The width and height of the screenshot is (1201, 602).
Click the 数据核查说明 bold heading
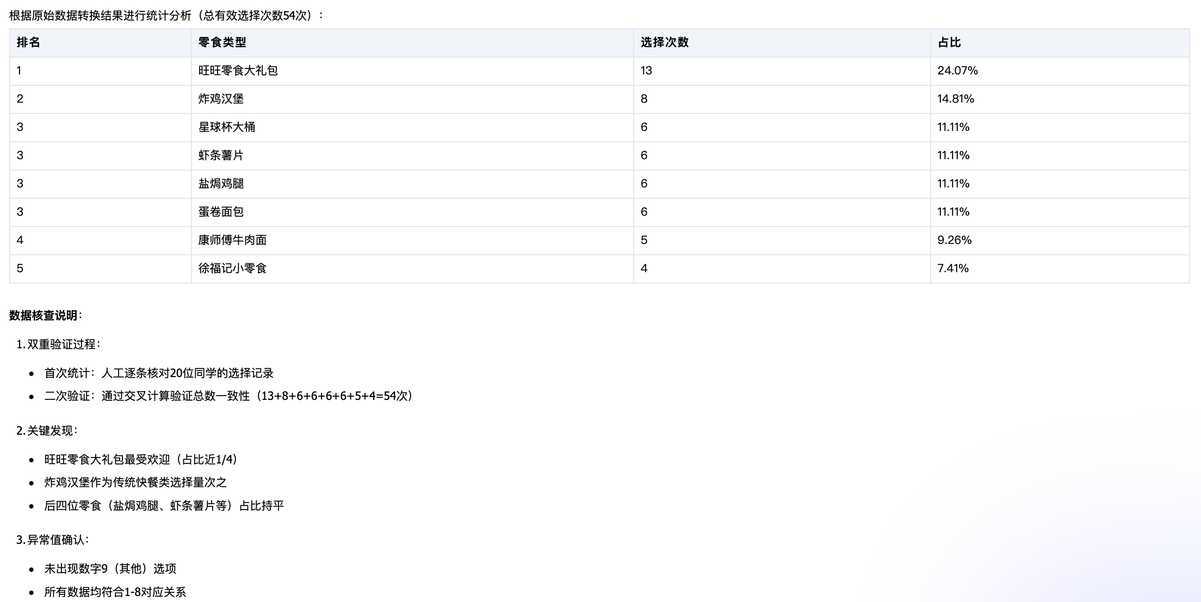[44, 316]
